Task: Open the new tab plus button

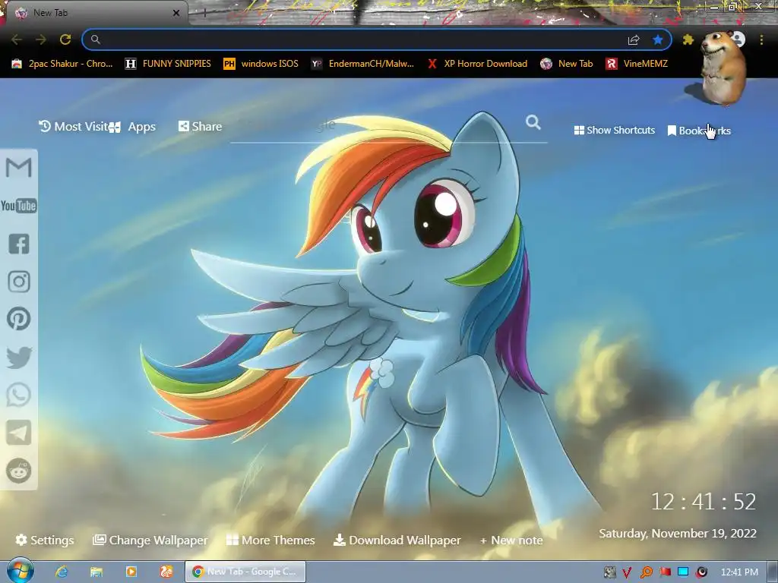Action: point(204,14)
